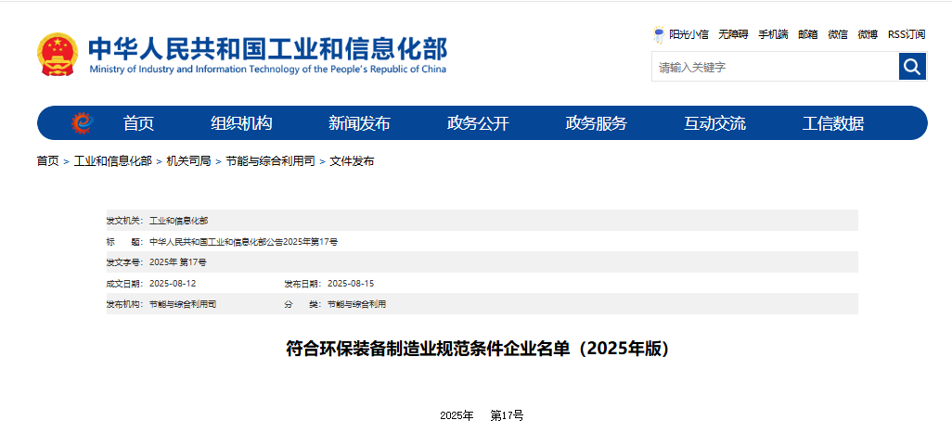Open the 组织机构 navigation menu item
The image size is (952, 433).
coord(241,123)
